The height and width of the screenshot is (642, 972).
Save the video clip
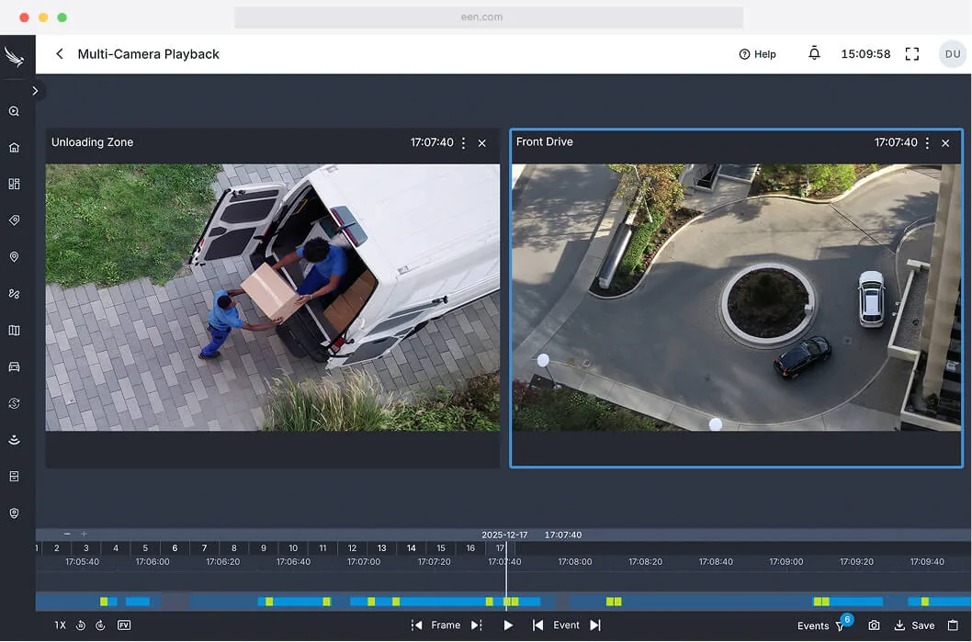pyautogui.click(x=914, y=625)
